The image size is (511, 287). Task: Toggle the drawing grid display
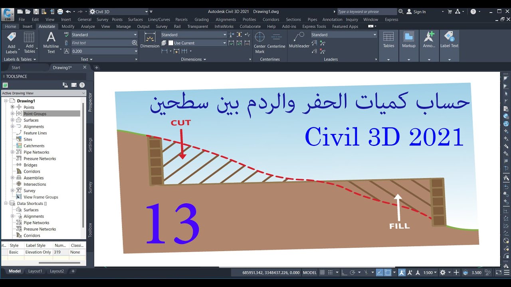[x=322, y=273]
